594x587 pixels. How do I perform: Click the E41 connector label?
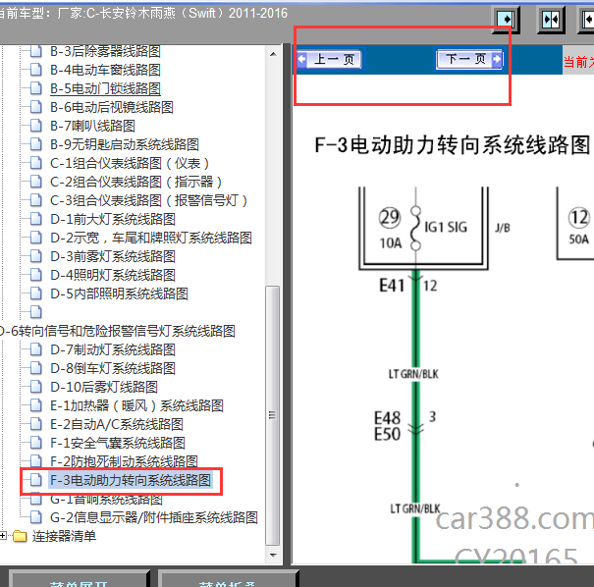pyautogui.click(x=392, y=286)
